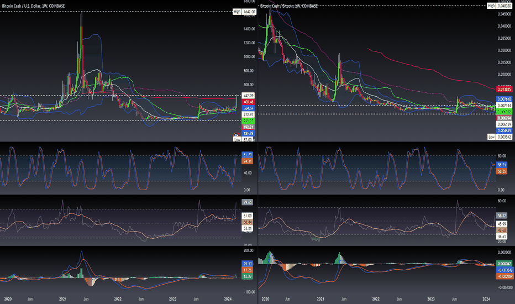Select the grey 192.21 price tag

pyautogui.click(x=248, y=127)
